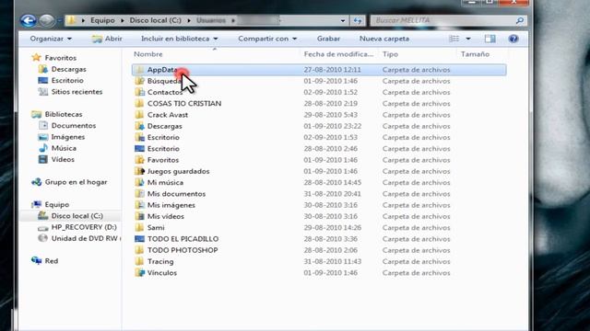Click the Descargas folder icon in file list

(x=139, y=126)
